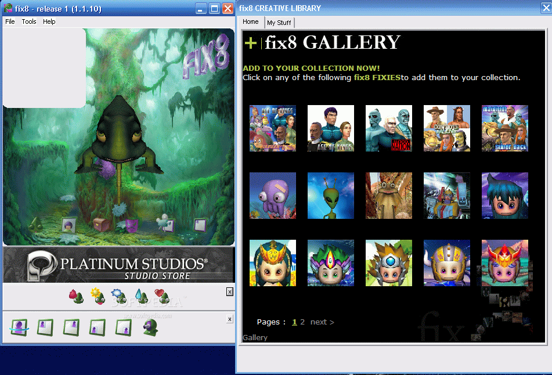The image size is (552, 375).
Task: Select the Cowboys & Aliens fixie pack
Action: [x=447, y=128]
